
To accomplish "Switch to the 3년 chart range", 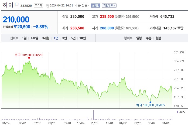I will [64, 38].
